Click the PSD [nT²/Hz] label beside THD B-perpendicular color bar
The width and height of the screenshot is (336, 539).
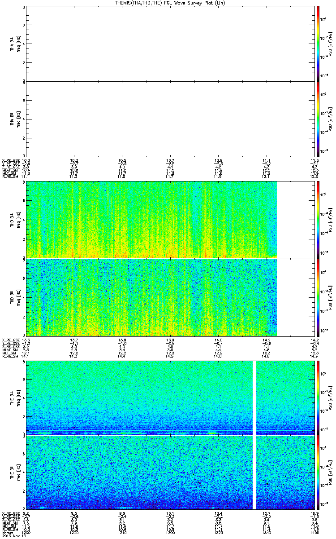tap(330, 220)
